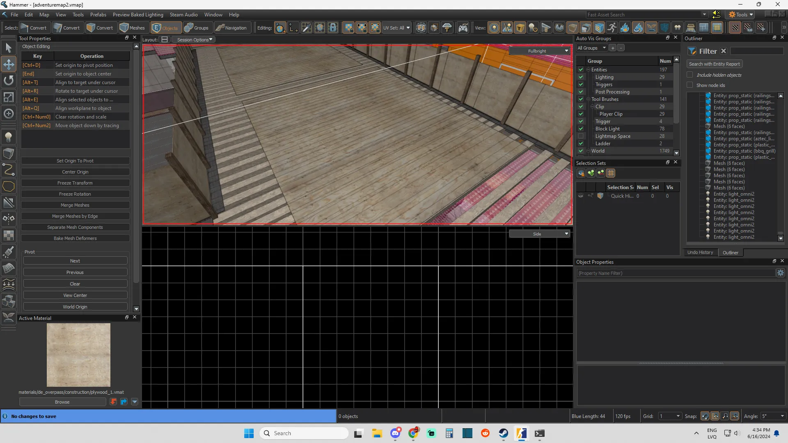Viewport: 788px width, 443px height.
Task: Activate the Translate move tool
Action: [9, 64]
